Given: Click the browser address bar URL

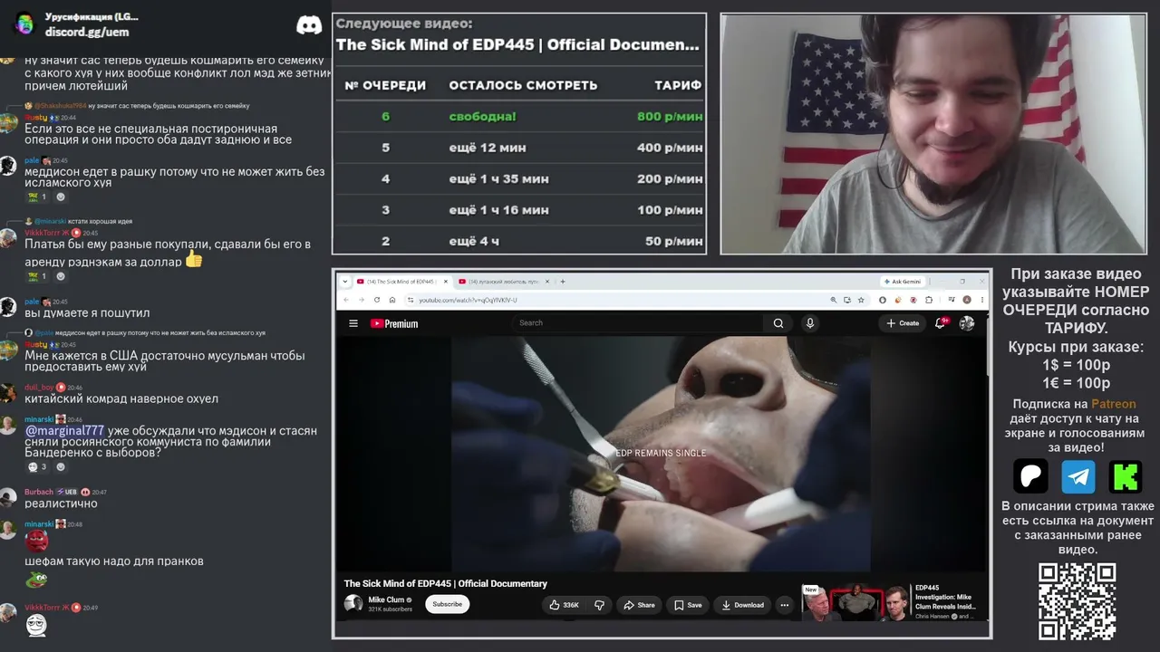Looking at the screenshot, I should [x=468, y=300].
